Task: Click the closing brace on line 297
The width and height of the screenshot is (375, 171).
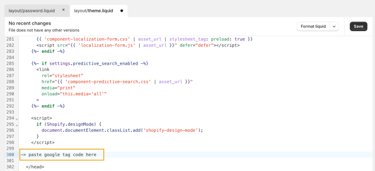Action: coord(38,136)
